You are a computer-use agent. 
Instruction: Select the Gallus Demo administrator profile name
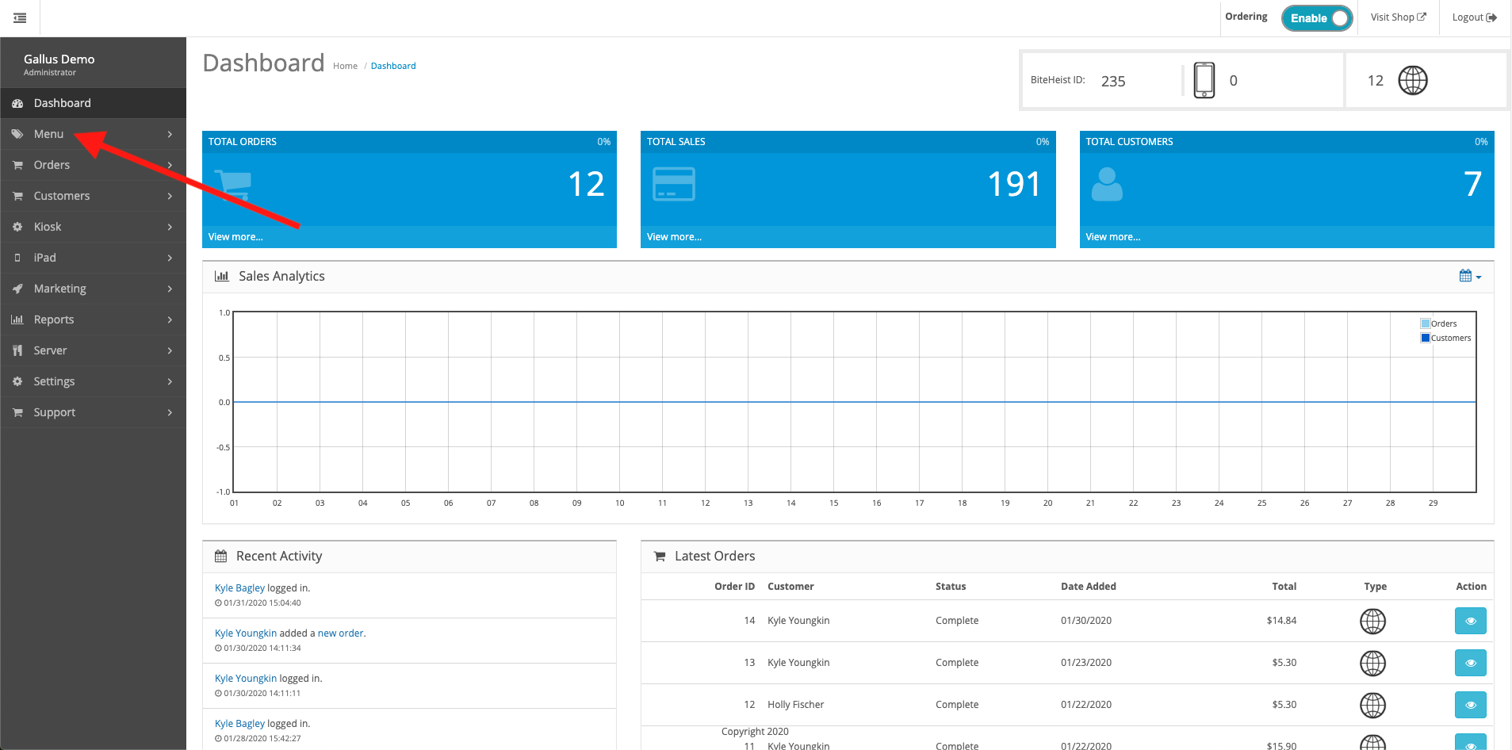(x=59, y=59)
